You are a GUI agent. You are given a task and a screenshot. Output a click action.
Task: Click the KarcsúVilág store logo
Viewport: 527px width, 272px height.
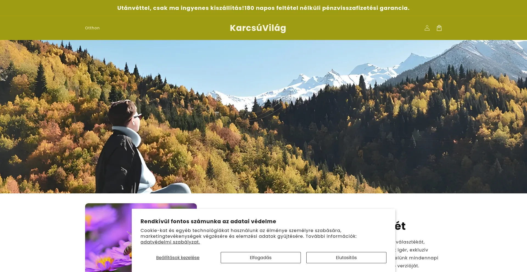coord(258,28)
